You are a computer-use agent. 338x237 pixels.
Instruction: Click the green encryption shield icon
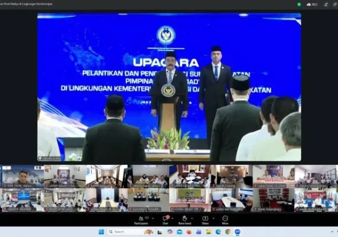299,5
